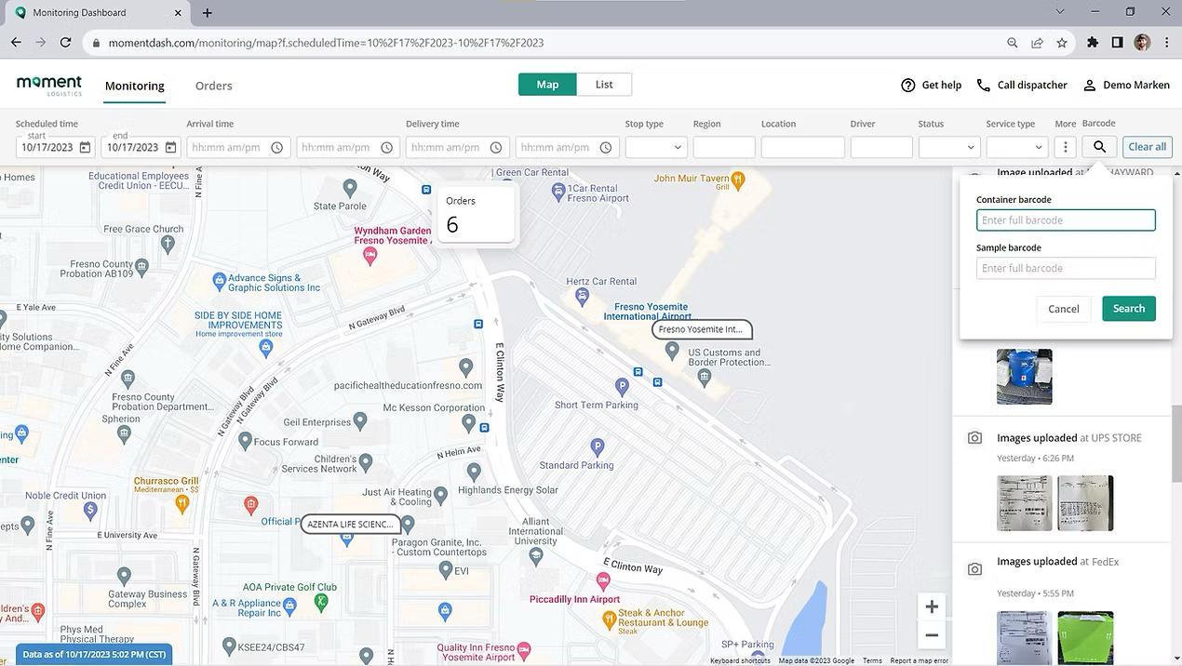Open the Orders tab

213,86
